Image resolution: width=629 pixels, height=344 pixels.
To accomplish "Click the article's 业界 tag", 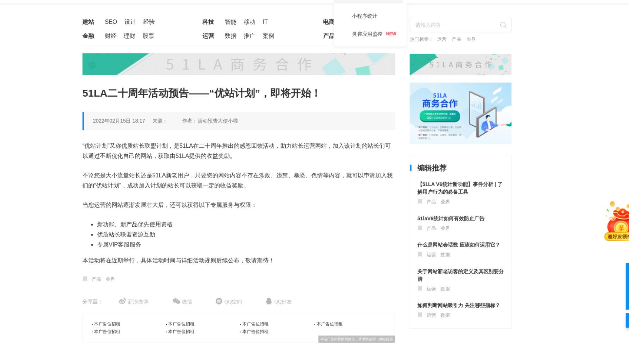I will pos(110,279).
